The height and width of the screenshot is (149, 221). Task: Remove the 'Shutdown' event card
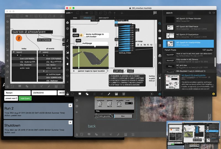[x=70, y=123]
